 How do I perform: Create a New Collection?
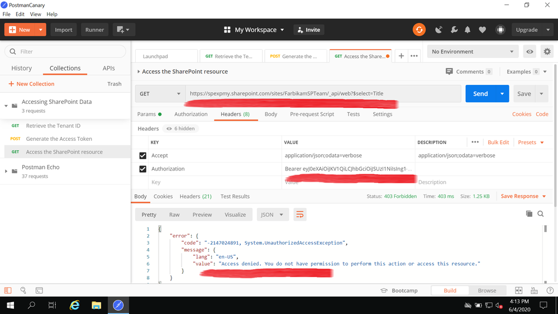(x=31, y=84)
